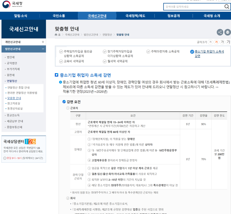Open the 맞춤형 안내 submenu link
This screenshot has width=231, height=214.
[x=14, y=98]
